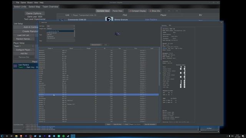This screenshot has width=246, height=138.
Task: Switch to the Summary tab in the unit preview
Action: pos(164,25)
